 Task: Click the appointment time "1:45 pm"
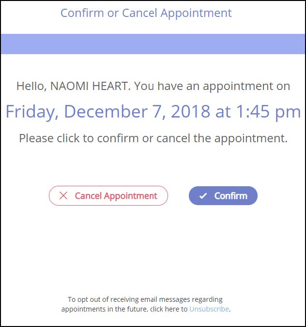click(268, 112)
